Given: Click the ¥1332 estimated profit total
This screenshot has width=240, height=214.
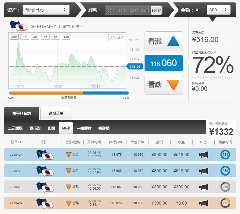Looking at the screenshot, I should point(221,132).
